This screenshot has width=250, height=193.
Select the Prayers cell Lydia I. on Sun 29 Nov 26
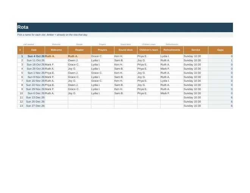click(x=103, y=89)
